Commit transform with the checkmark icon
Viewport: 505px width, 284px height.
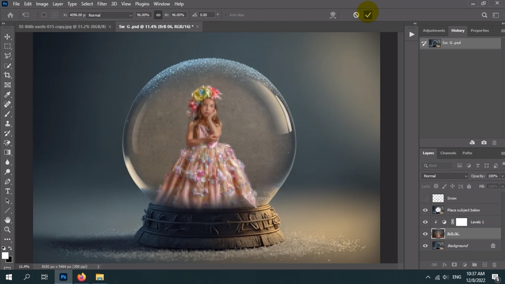[x=368, y=15]
